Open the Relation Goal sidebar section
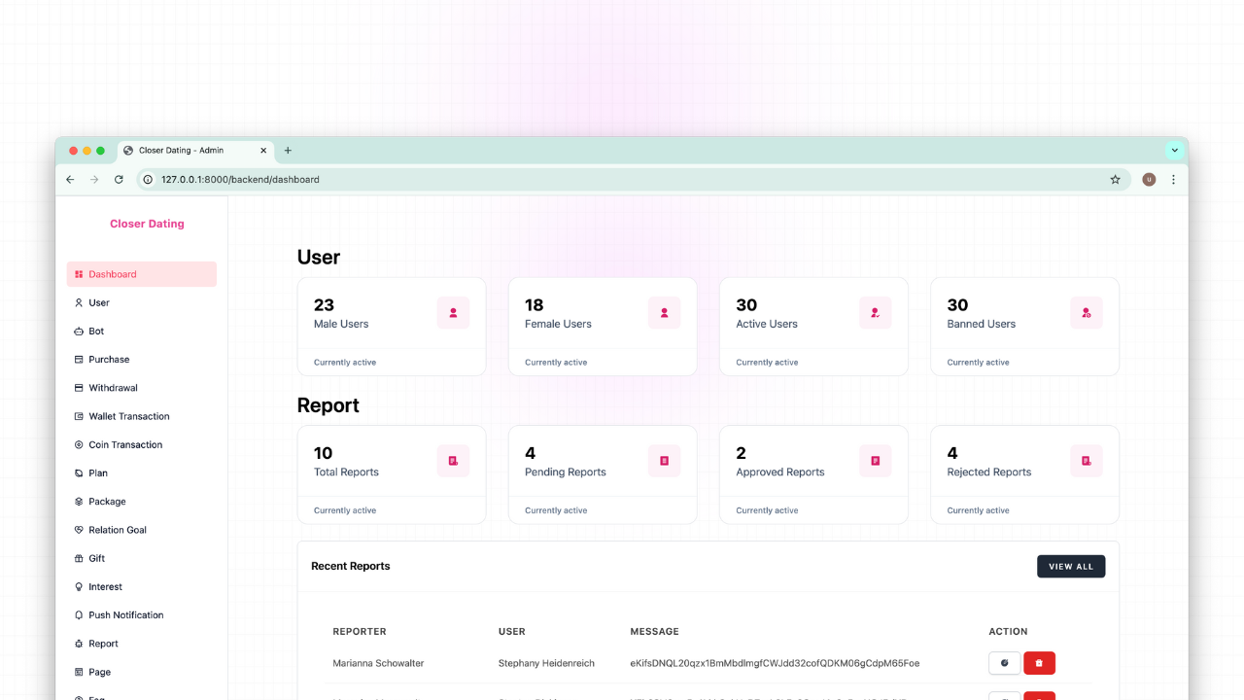Image resolution: width=1244 pixels, height=700 pixels. point(117,530)
